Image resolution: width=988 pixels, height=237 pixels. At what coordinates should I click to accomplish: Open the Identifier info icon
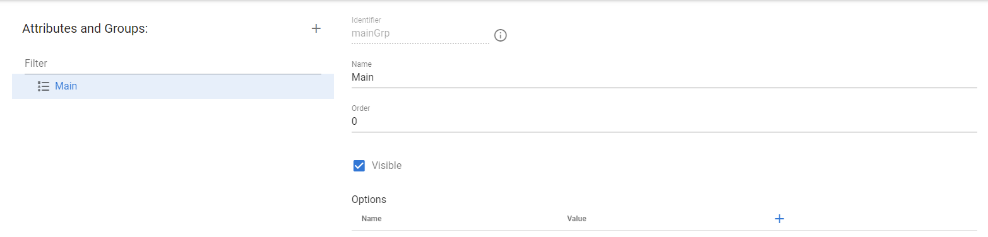pos(501,35)
